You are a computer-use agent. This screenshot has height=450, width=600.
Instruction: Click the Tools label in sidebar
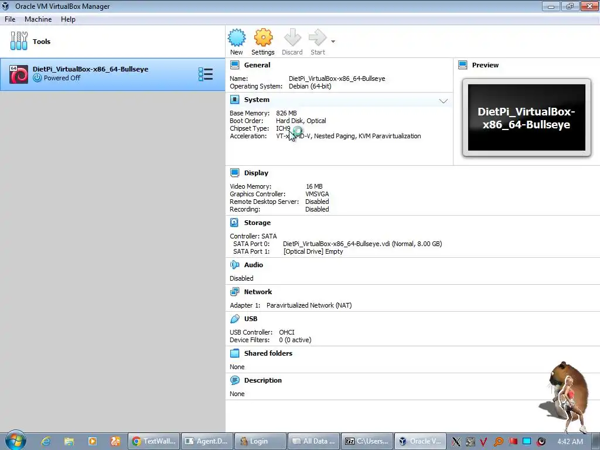(x=42, y=42)
